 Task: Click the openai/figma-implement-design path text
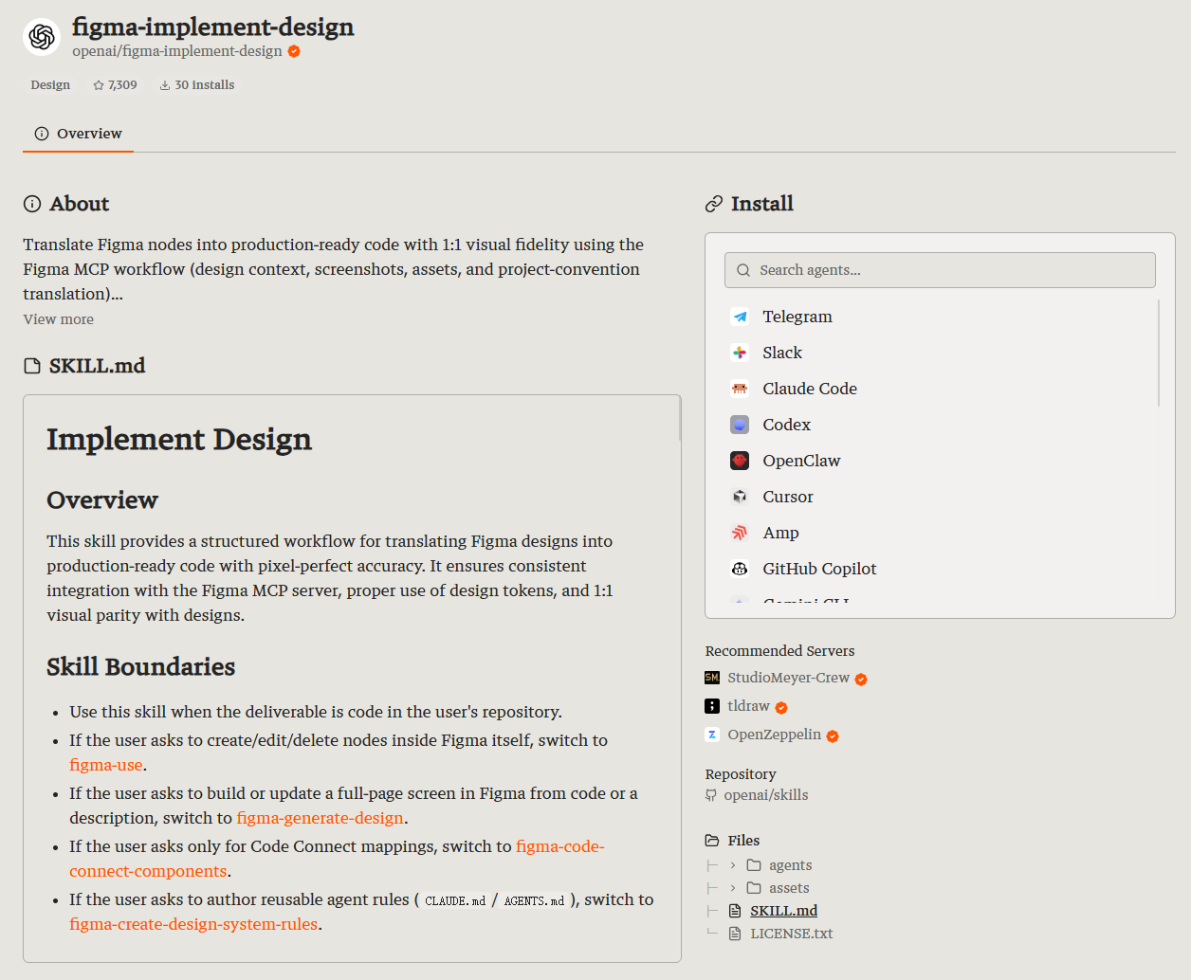tap(177, 51)
